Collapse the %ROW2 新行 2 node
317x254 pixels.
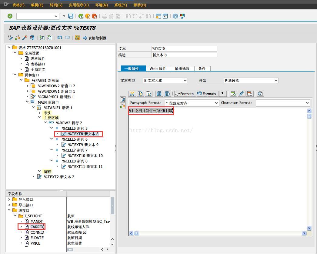45,122
